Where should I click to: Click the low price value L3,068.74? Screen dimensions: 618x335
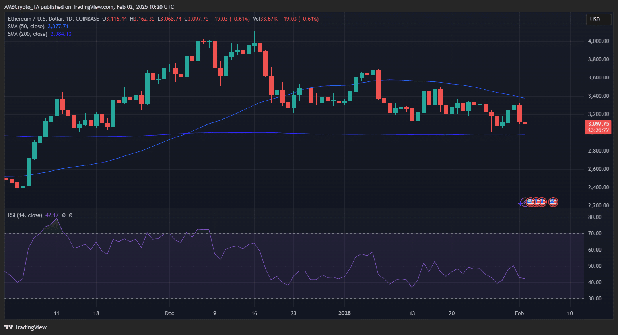click(169, 19)
